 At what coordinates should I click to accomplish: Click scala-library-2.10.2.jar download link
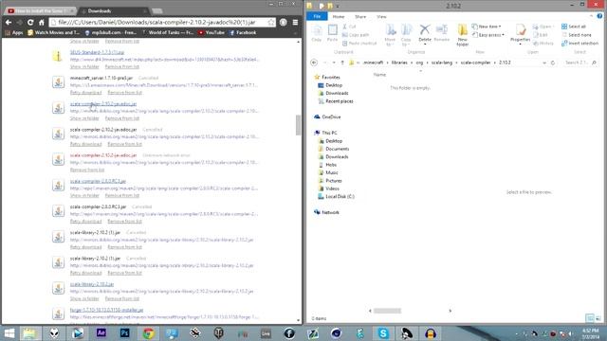[92, 284]
